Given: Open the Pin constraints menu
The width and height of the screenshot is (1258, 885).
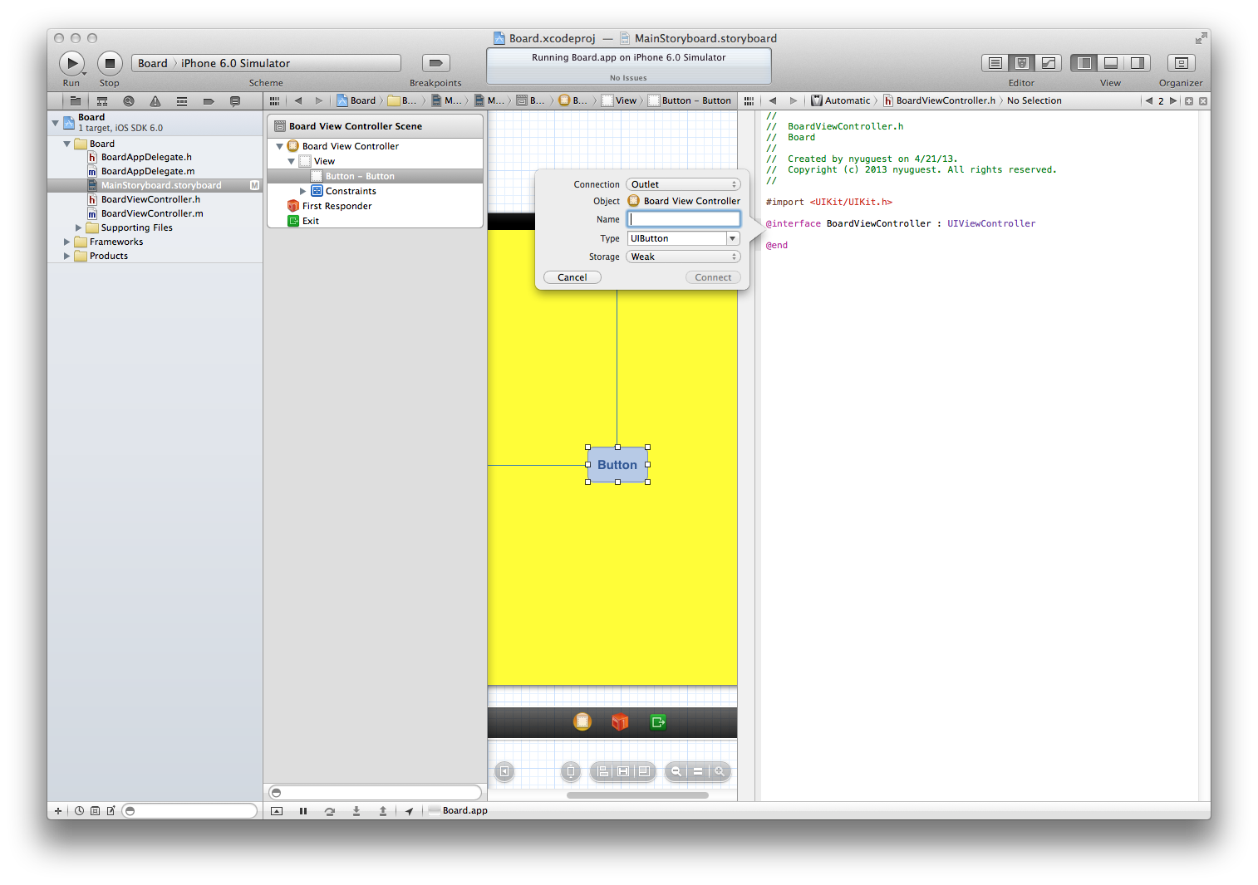Looking at the screenshot, I should (x=623, y=771).
